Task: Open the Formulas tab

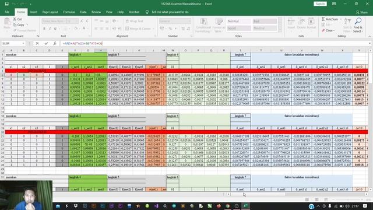Action: pyautogui.click(x=69, y=12)
